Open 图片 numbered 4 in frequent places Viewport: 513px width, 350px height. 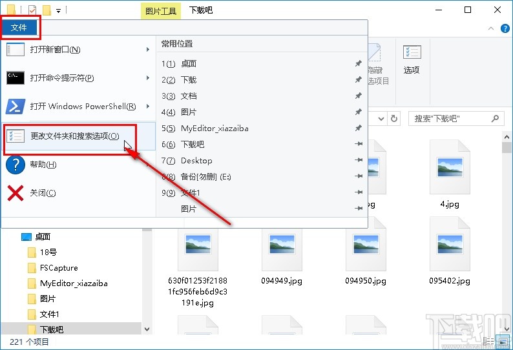coord(262,112)
